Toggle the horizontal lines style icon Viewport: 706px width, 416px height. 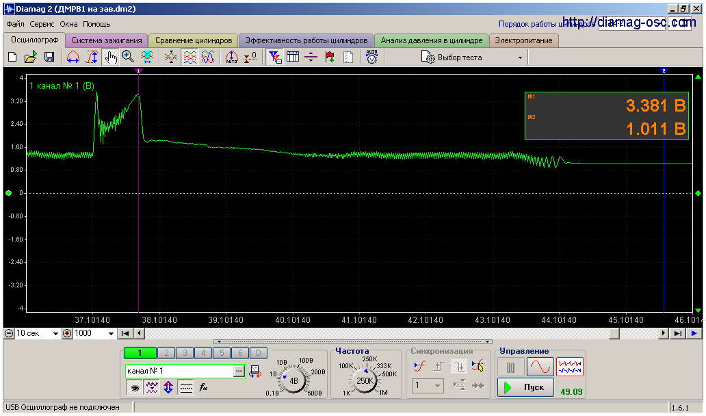point(185,387)
